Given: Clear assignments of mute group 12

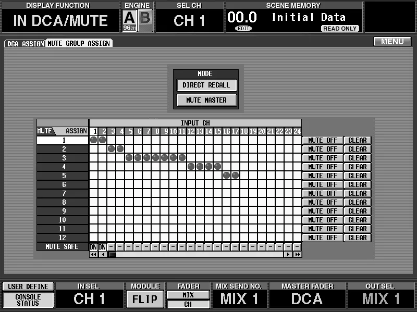Looking at the screenshot, I should coord(358,238).
